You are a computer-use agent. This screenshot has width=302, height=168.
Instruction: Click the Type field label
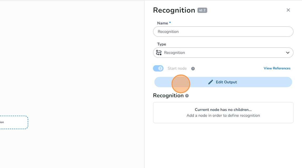click(161, 44)
